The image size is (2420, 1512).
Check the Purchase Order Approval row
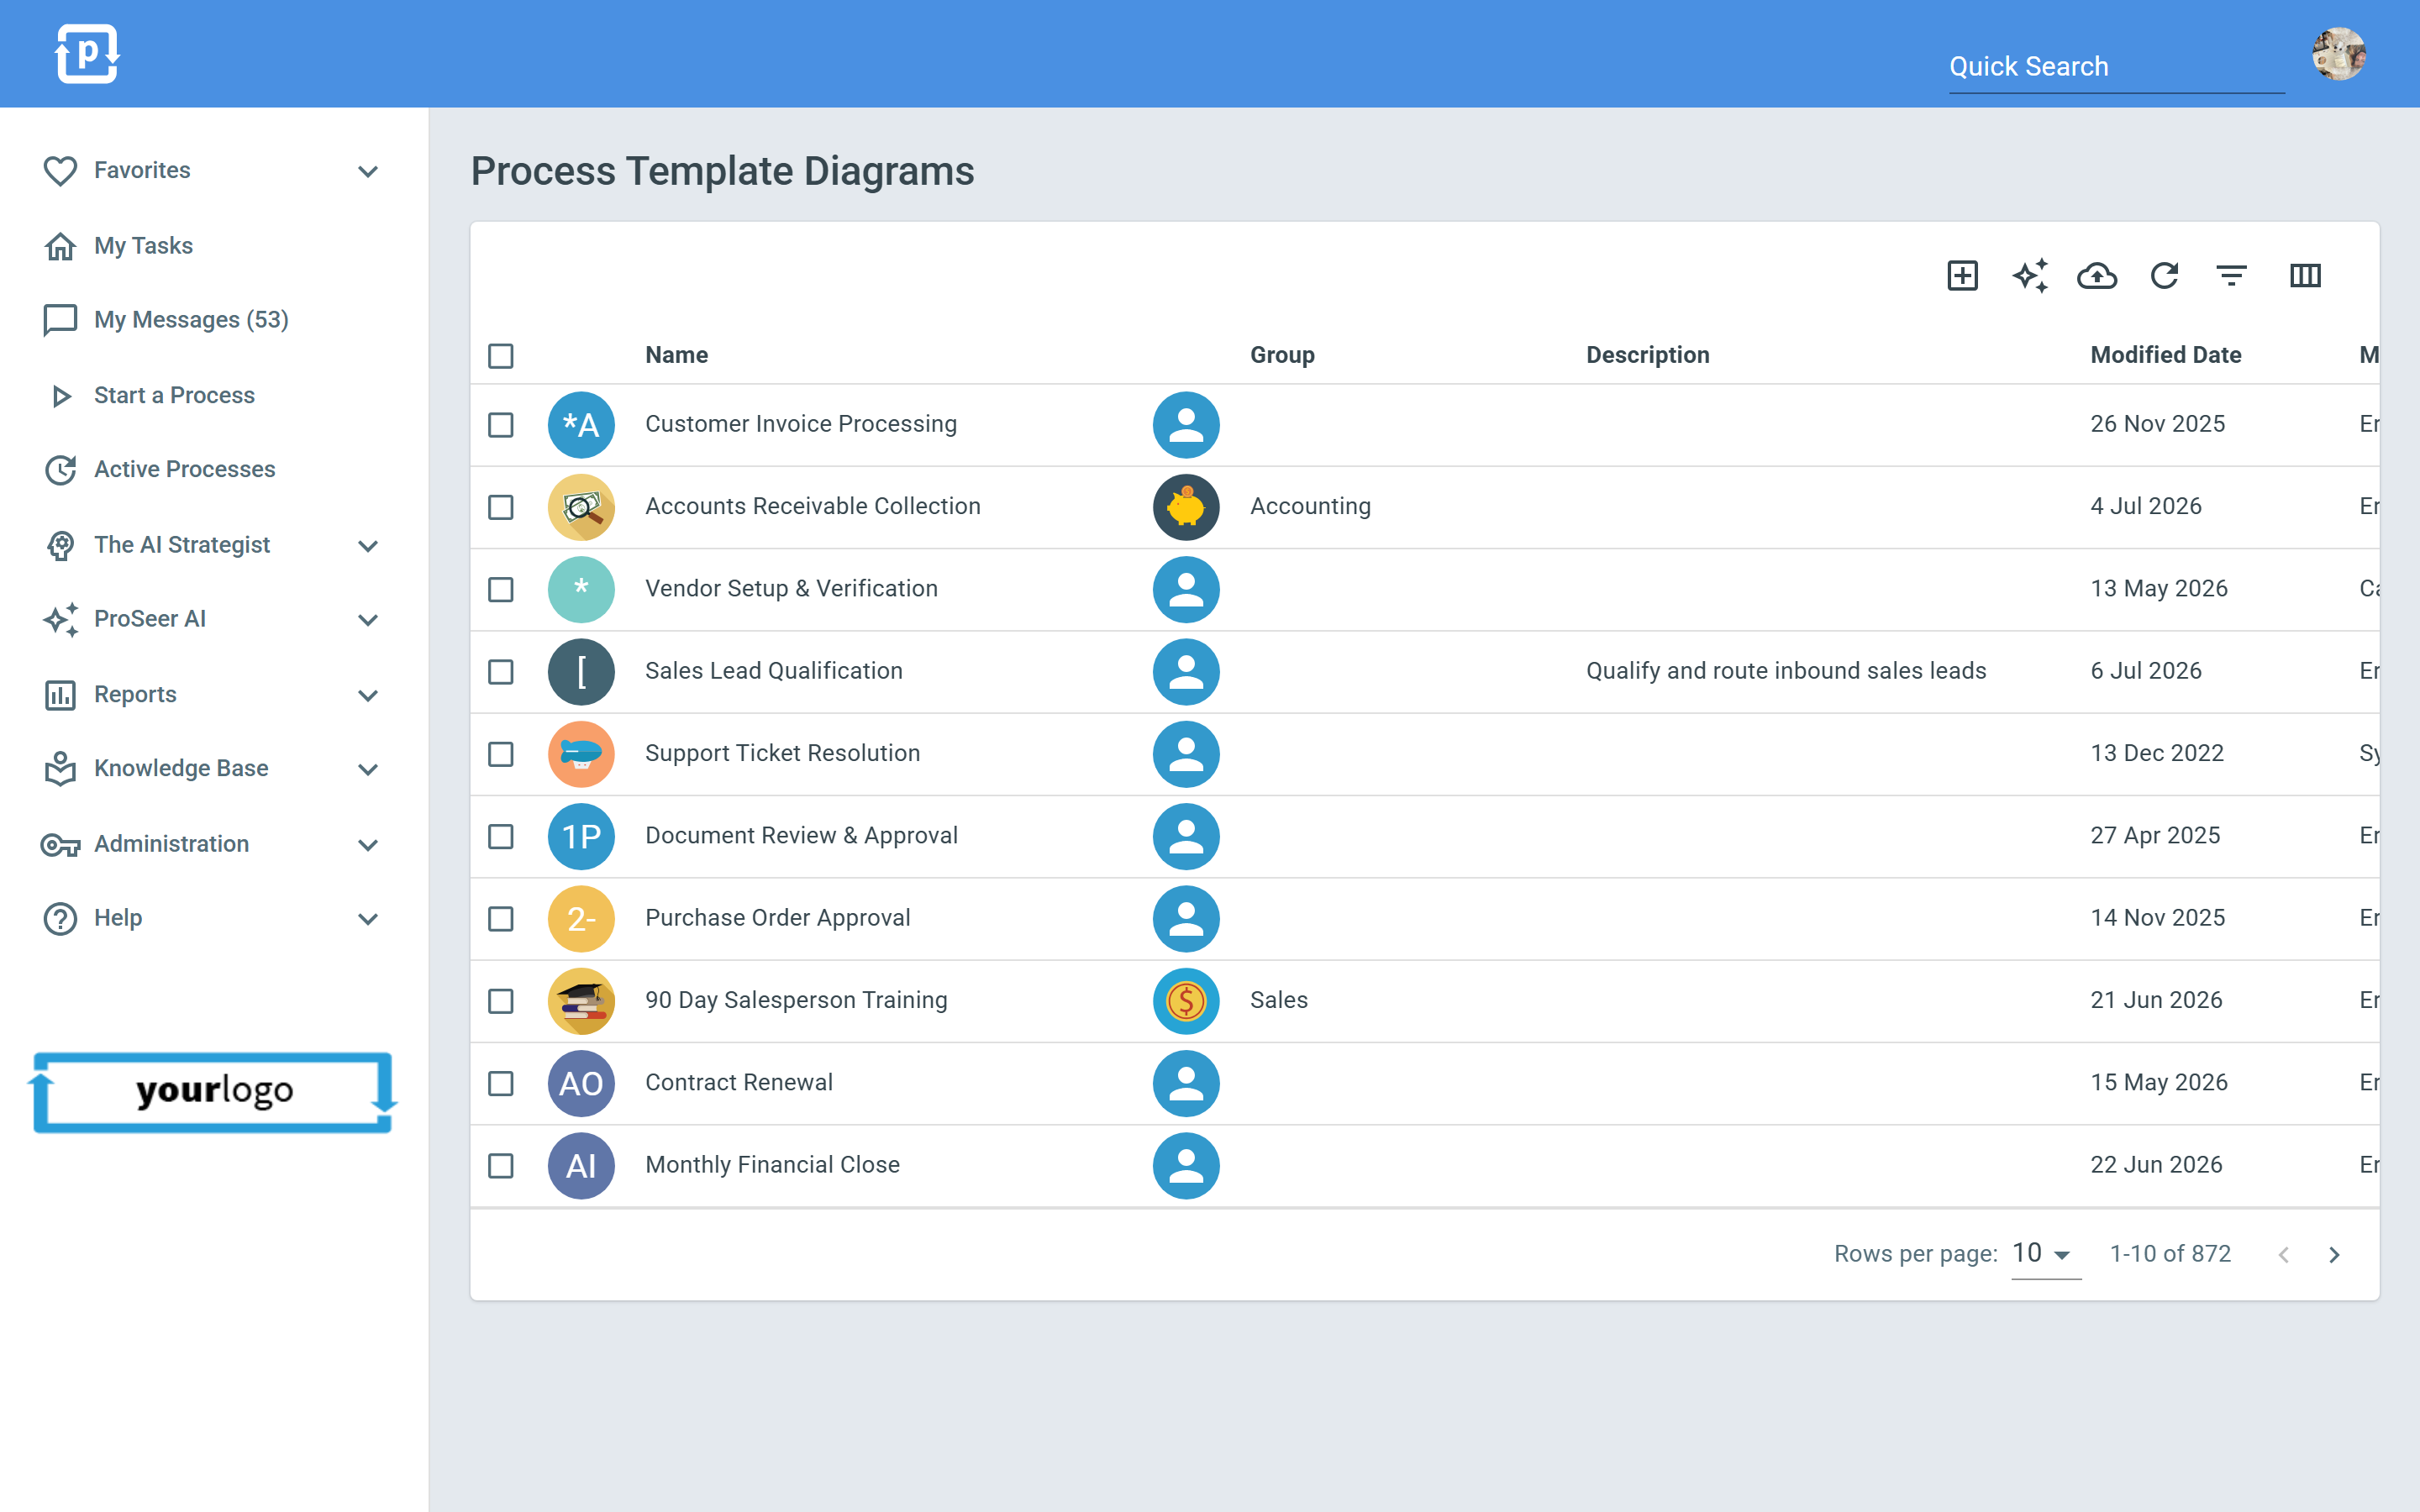tap(501, 919)
